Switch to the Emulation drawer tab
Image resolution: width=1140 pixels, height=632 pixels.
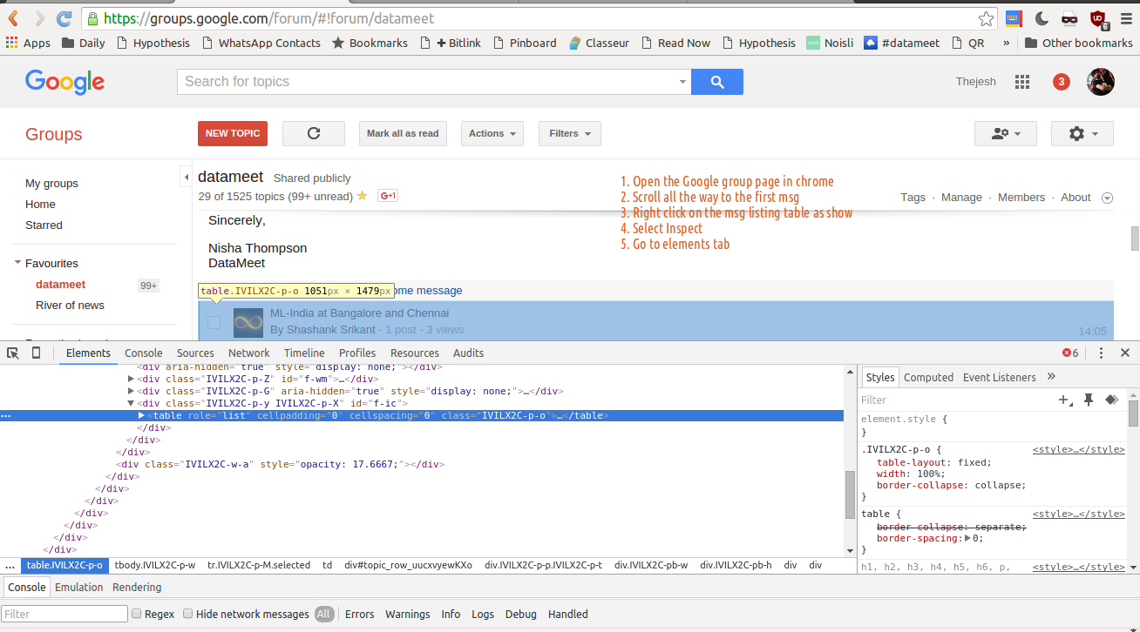point(79,587)
